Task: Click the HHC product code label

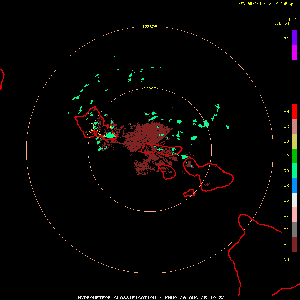Action: pos(293,20)
